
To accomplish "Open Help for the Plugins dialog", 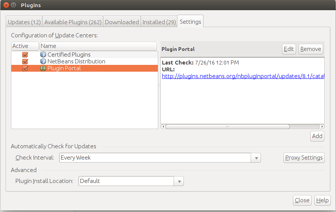I will [322, 200].
